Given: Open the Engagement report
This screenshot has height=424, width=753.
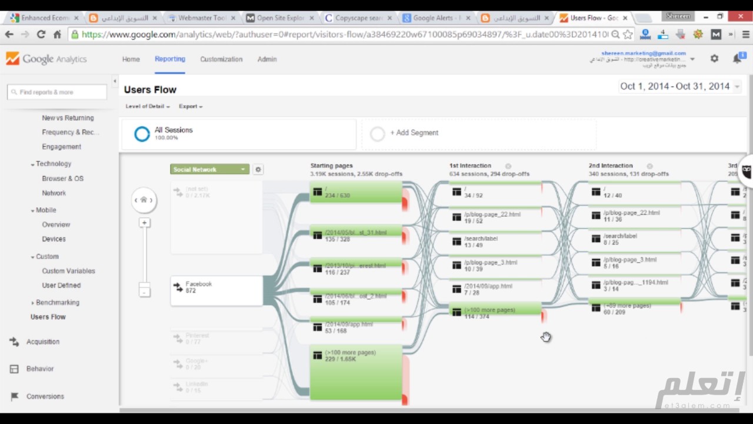Looking at the screenshot, I should 61,147.
